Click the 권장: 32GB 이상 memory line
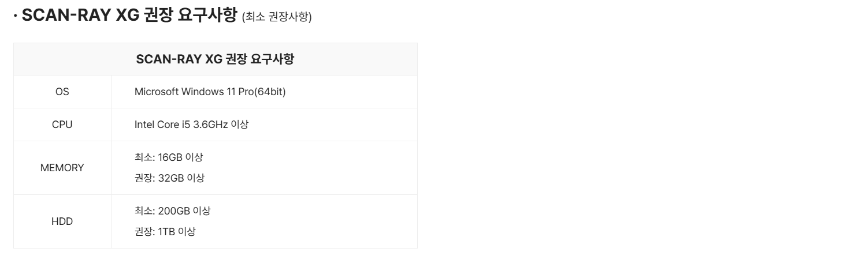865x256 pixels. pyautogui.click(x=169, y=178)
